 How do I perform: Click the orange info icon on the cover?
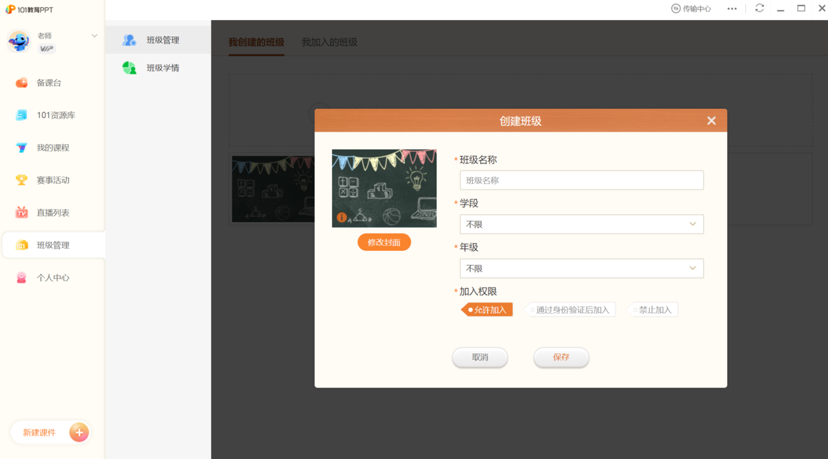(x=342, y=217)
